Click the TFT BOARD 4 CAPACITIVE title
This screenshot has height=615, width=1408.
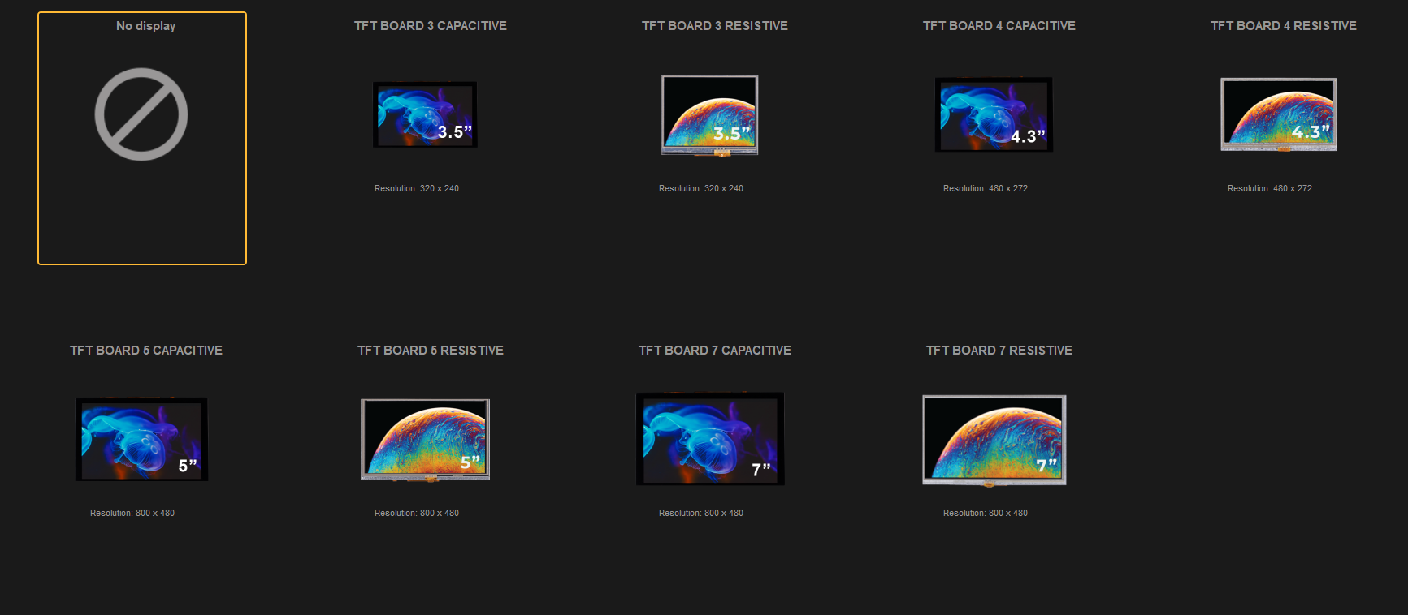coord(999,26)
